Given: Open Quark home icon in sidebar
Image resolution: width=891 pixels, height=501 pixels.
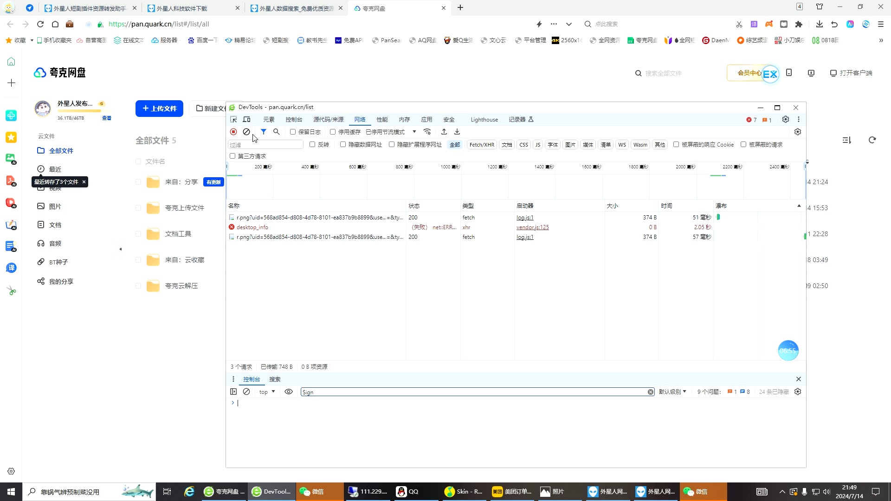Looking at the screenshot, I should coord(11,62).
